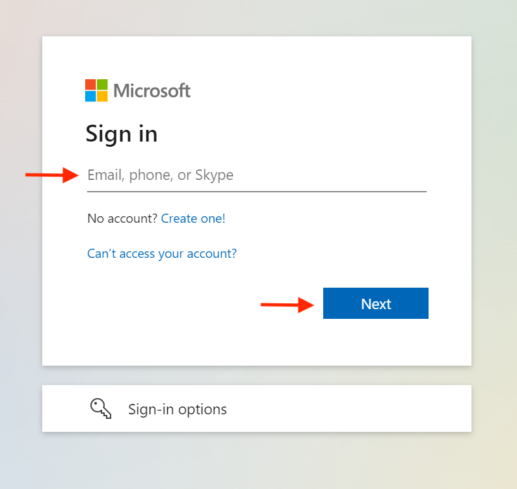Screen dimensions: 517x489
Task: Open the "Create one!" link
Action: pyautogui.click(x=193, y=219)
